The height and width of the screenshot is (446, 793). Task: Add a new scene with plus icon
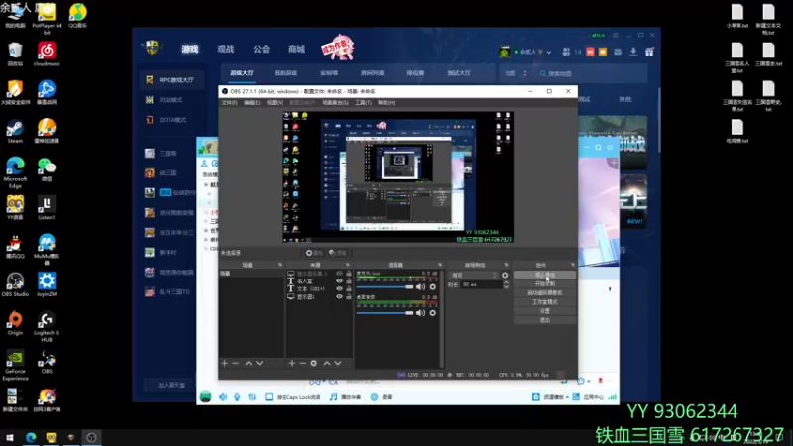(225, 363)
